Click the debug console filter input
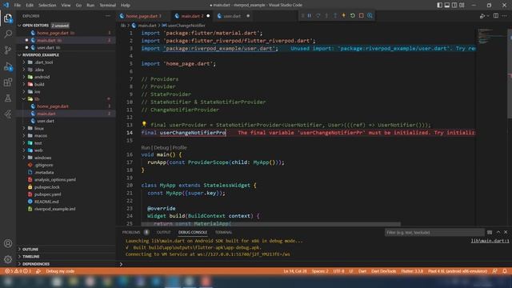 pos(434,232)
